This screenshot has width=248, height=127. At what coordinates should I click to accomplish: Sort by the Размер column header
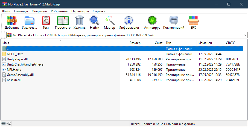click(135, 43)
